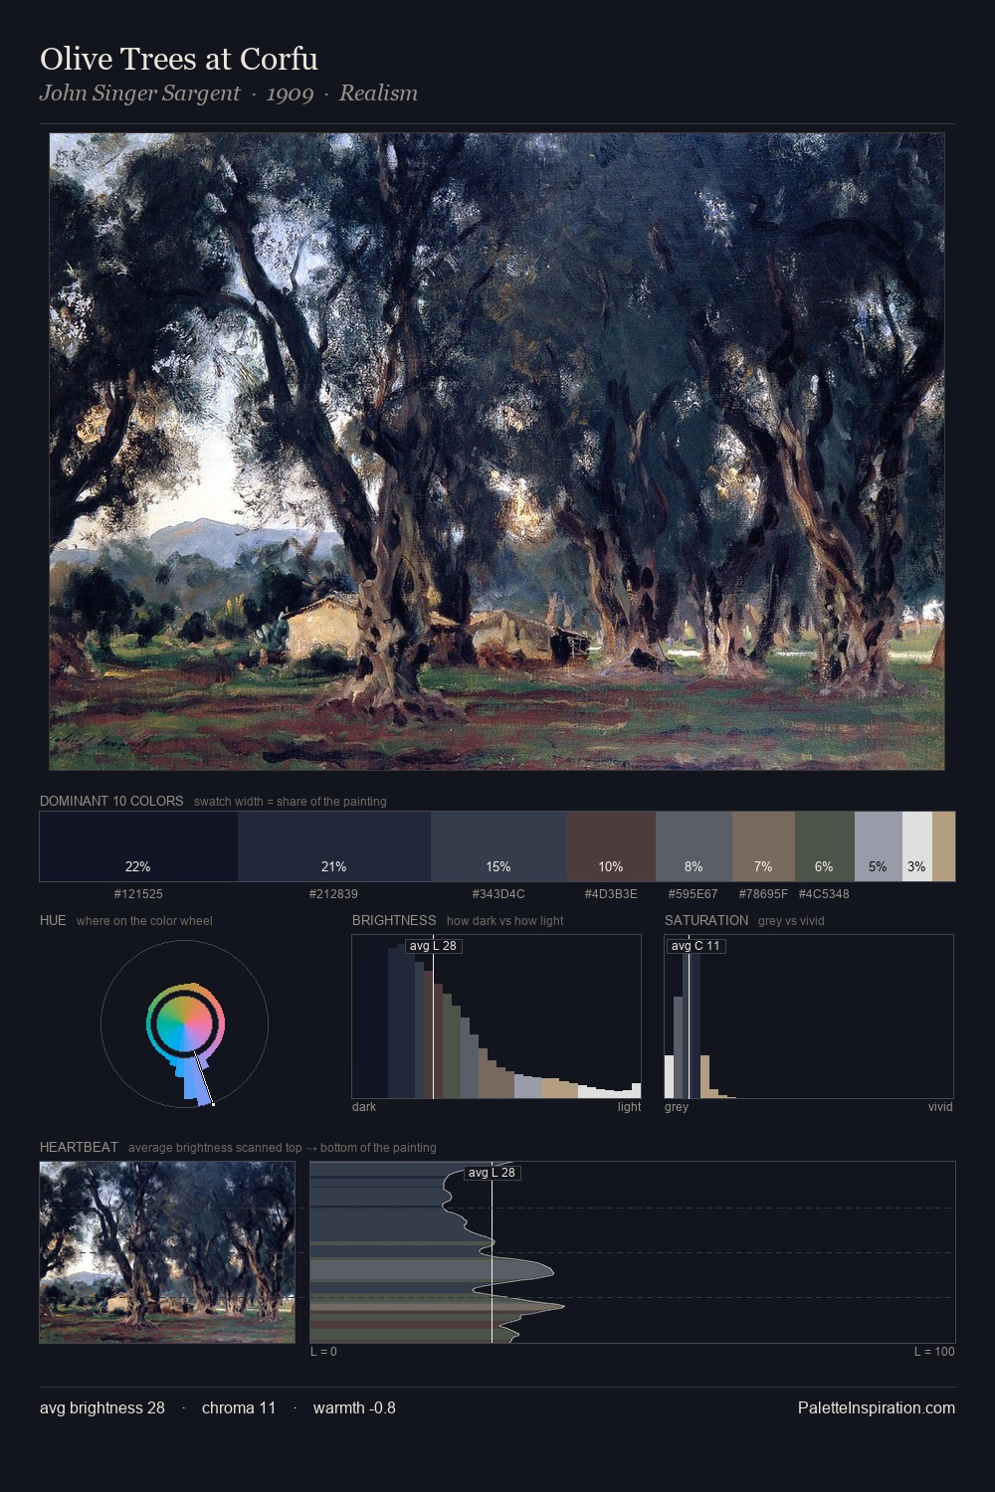Click the year '1909' in subtitle
The image size is (995, 1492).
point(290,93)
